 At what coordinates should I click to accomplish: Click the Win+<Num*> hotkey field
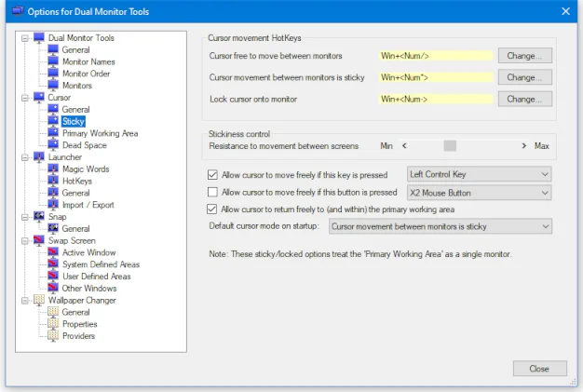(436, 77)
